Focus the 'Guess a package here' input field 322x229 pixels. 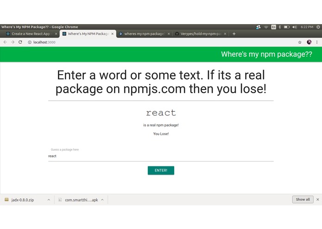click(x=161, y=156)
